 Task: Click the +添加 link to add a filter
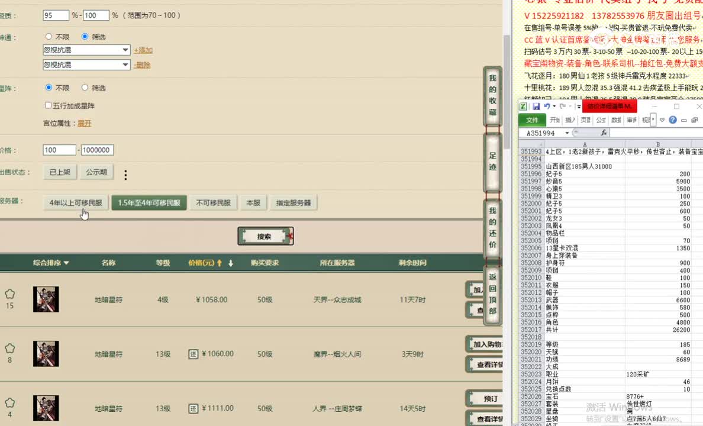coord(143,50)
